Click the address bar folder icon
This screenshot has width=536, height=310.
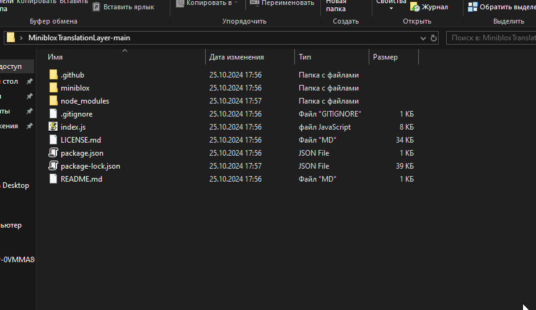tap(11, 37)
